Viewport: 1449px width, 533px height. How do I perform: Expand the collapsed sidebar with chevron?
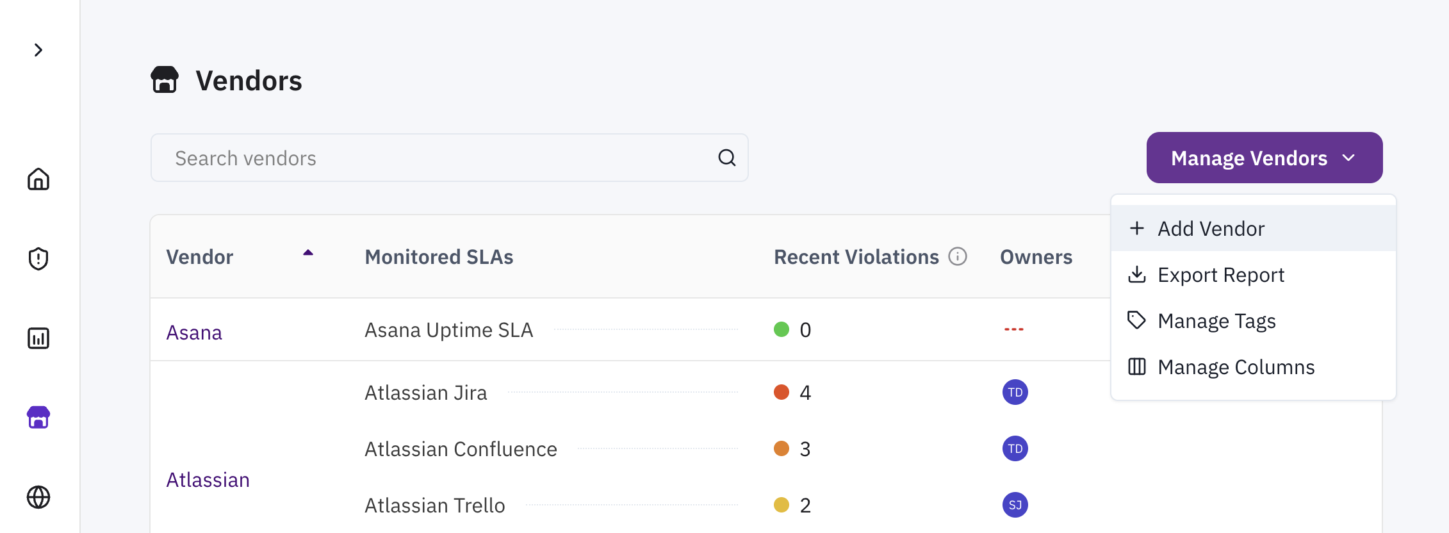[38, 50]
